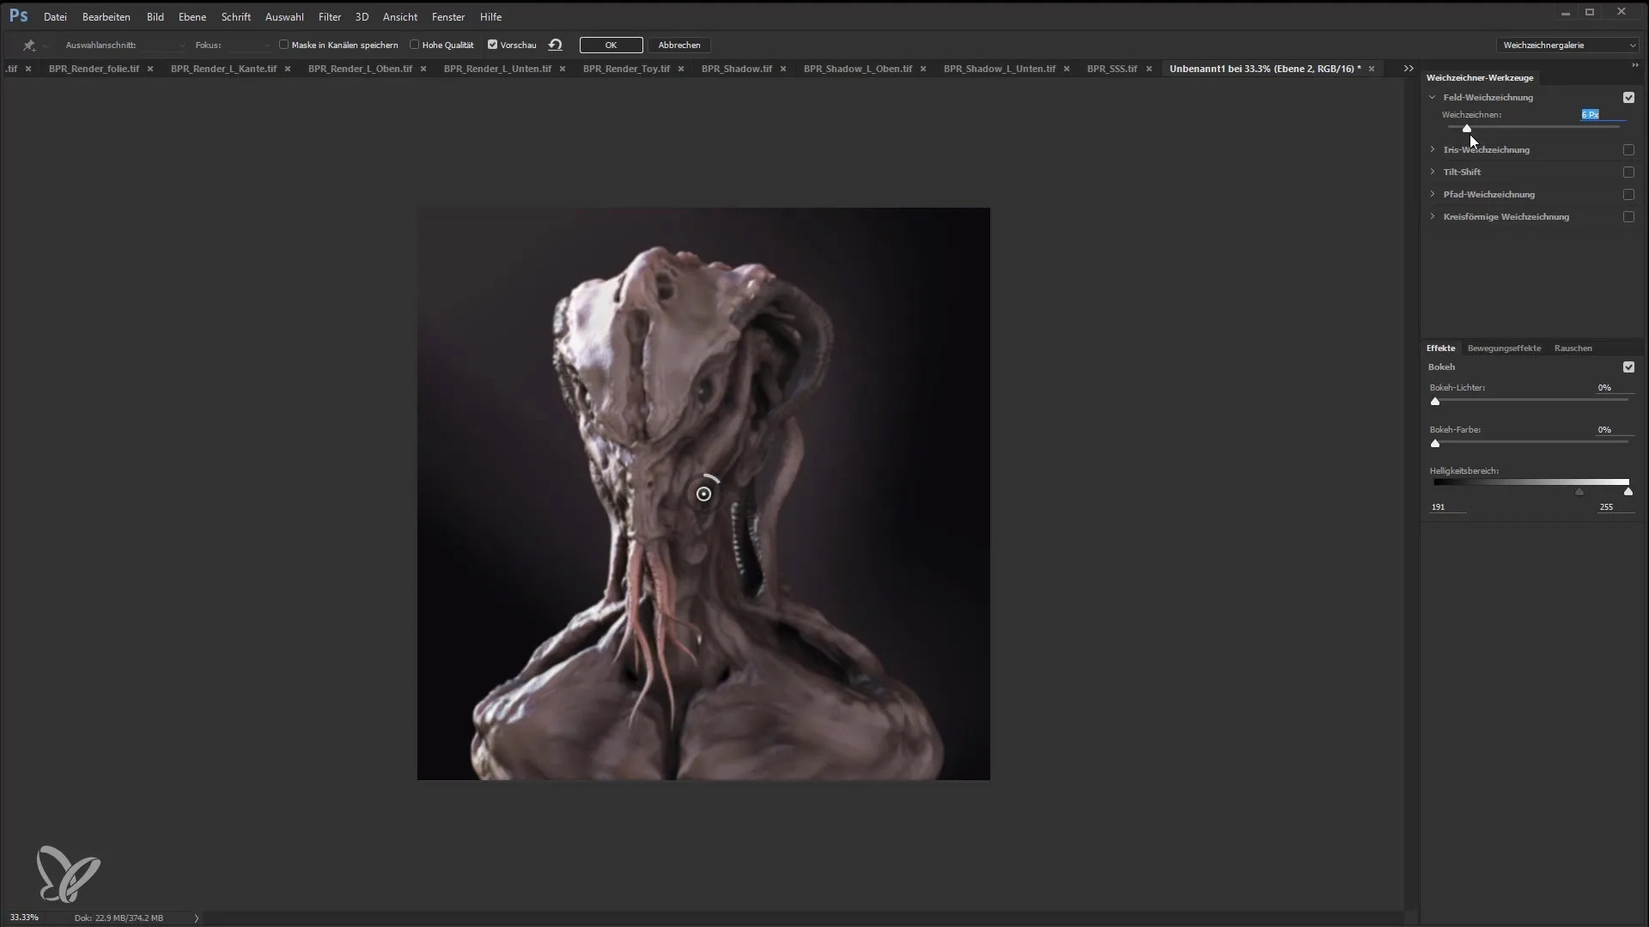
Task: Expand Kreisförmige Weichzeichnung section
Action: tap(1433, 216)
